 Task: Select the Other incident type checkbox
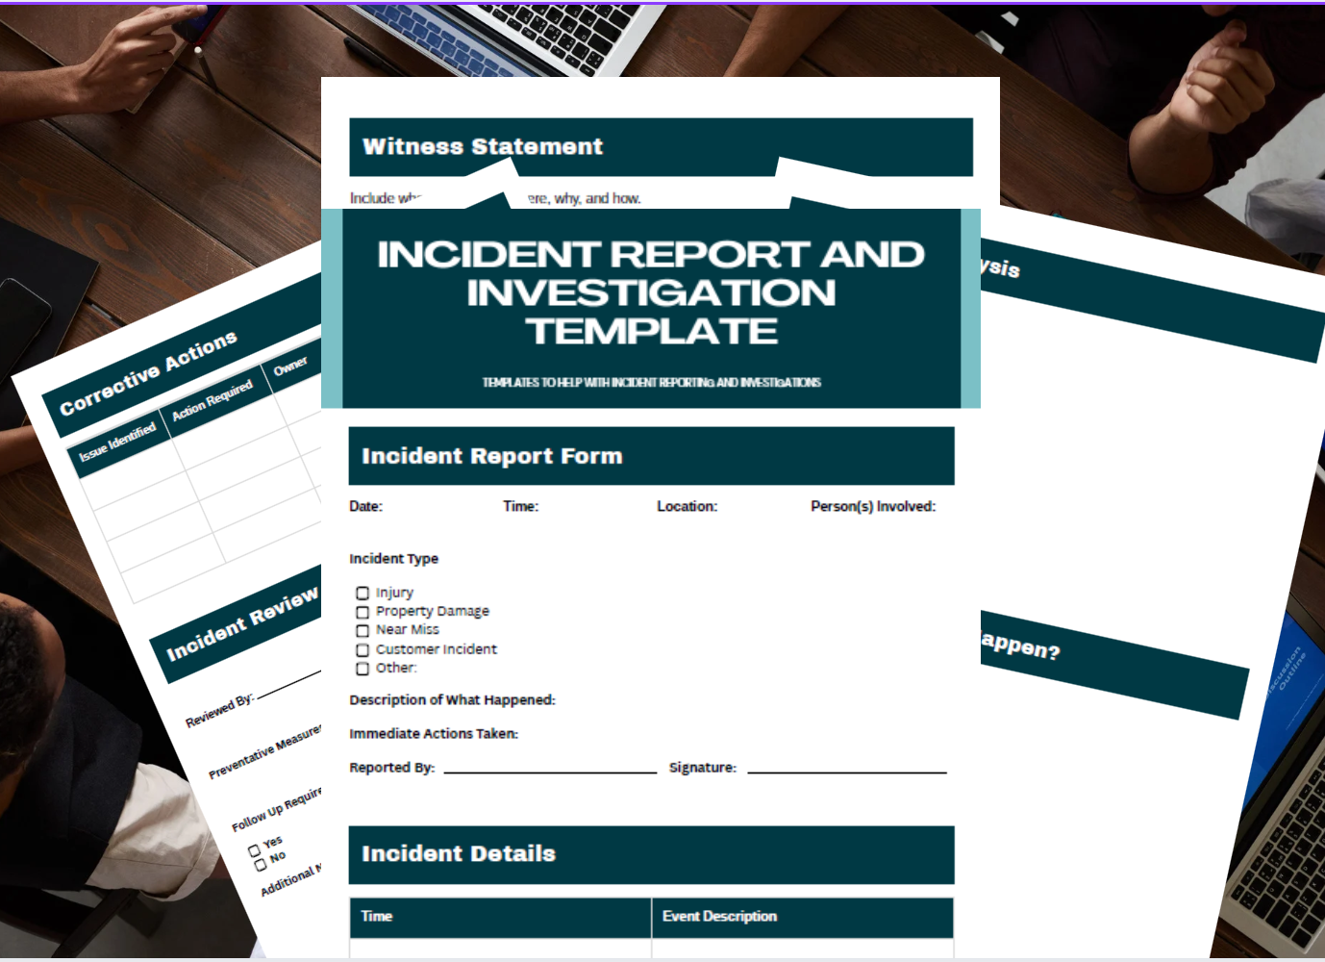(362, 669)
